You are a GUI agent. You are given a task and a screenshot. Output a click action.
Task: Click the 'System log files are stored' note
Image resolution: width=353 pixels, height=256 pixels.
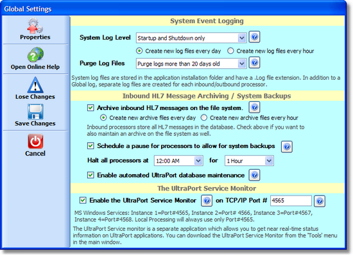tap(206, 81)
